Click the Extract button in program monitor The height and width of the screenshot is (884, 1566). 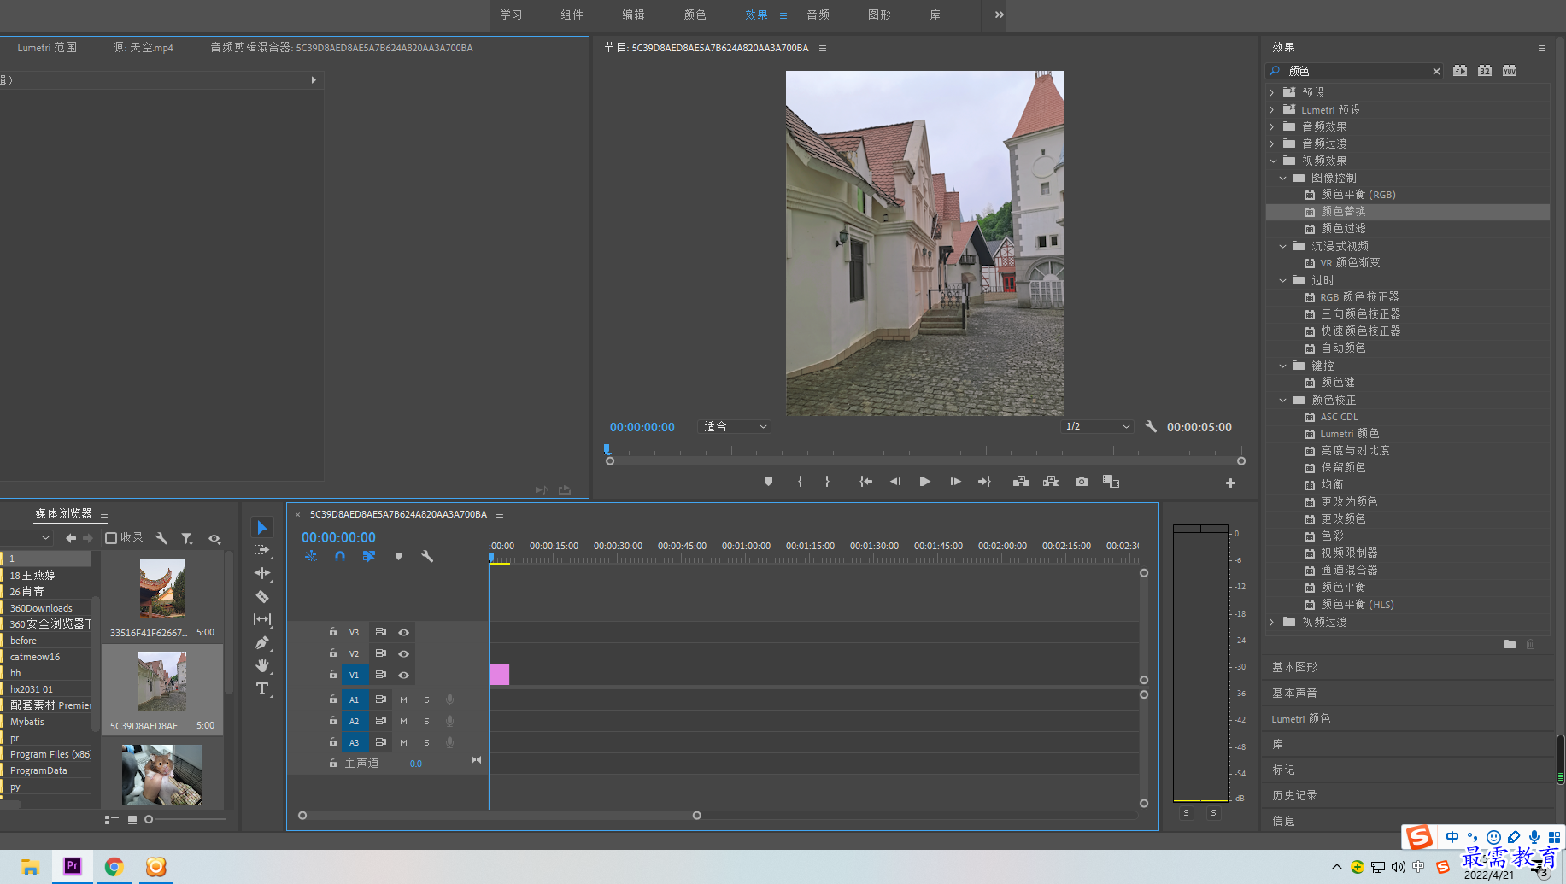(1052, 482)
